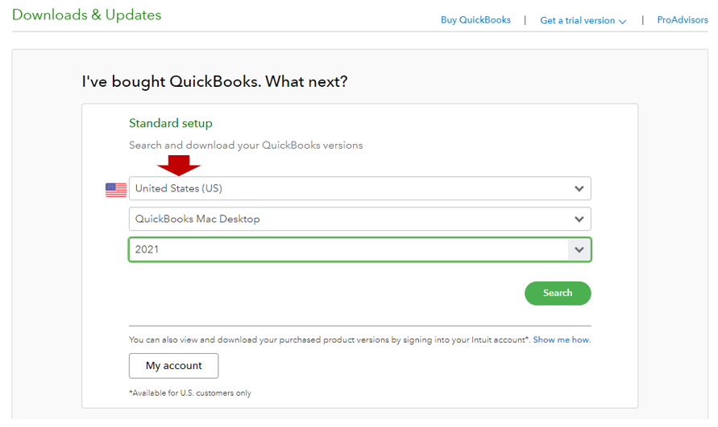Viewport: 718px width, 427px height.
Task: Click the arrow of the United States dropdown
Action: click(579, 189)
